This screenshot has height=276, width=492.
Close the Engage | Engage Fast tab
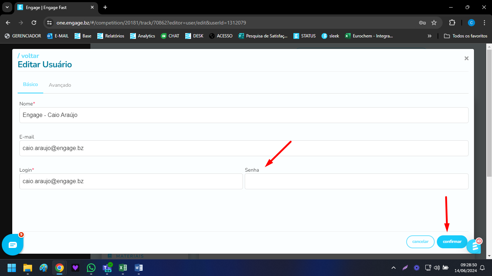click(x=92, y=7)
